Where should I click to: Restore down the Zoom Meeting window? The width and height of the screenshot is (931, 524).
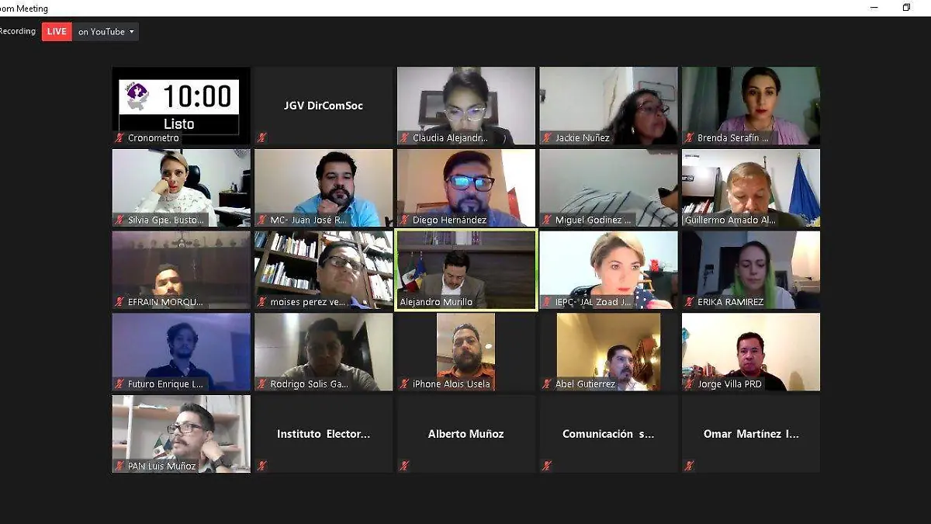point(906,8)
